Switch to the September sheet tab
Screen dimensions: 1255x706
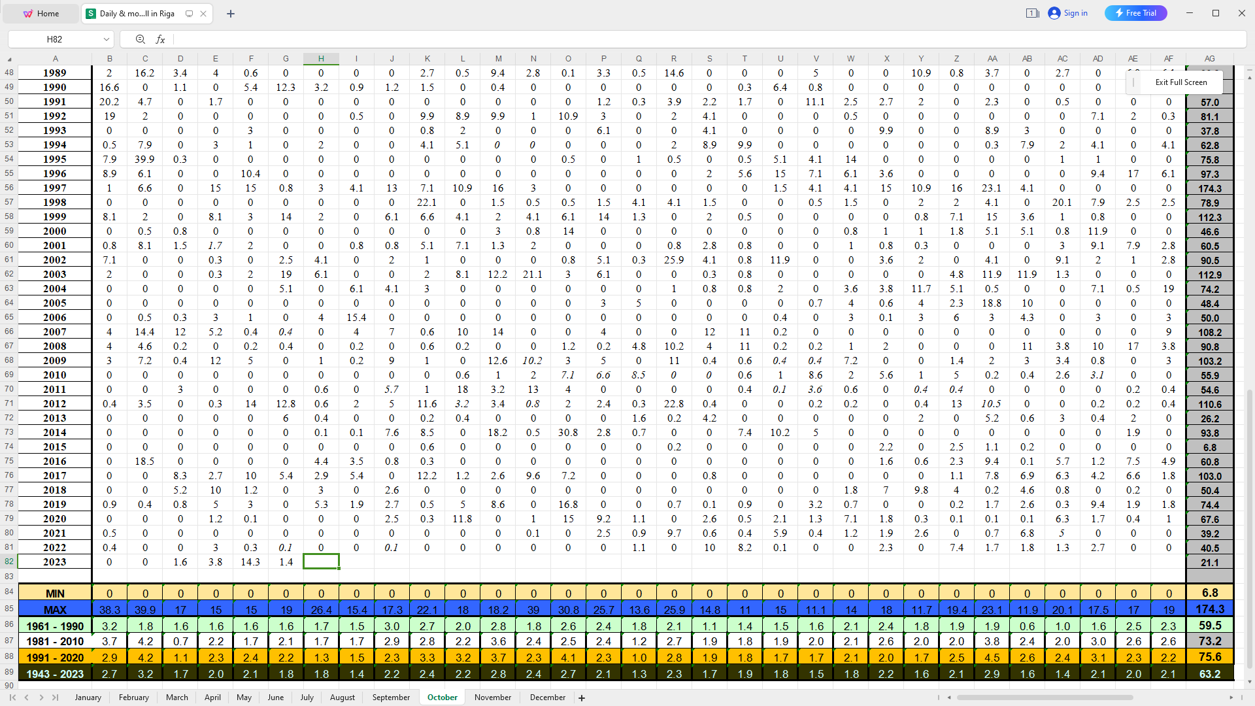coord(391,698)
